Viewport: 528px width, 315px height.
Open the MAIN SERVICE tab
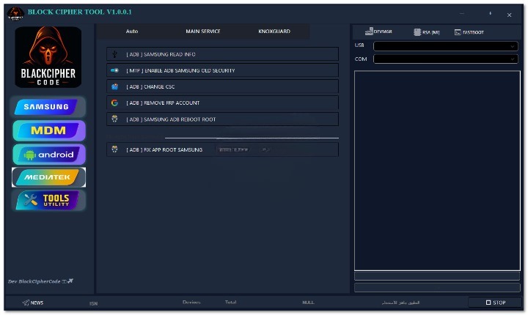pyautogui.click(x=202, y=31)
